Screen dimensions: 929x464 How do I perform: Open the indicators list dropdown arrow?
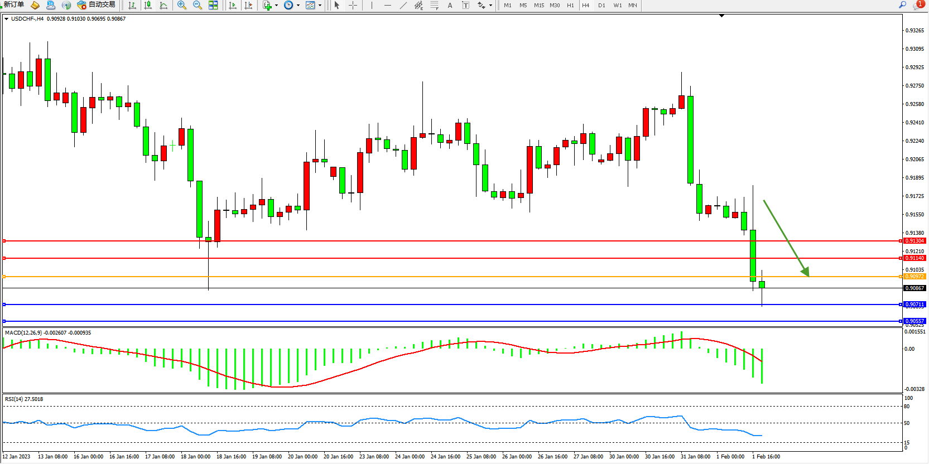tap(276, 6)
